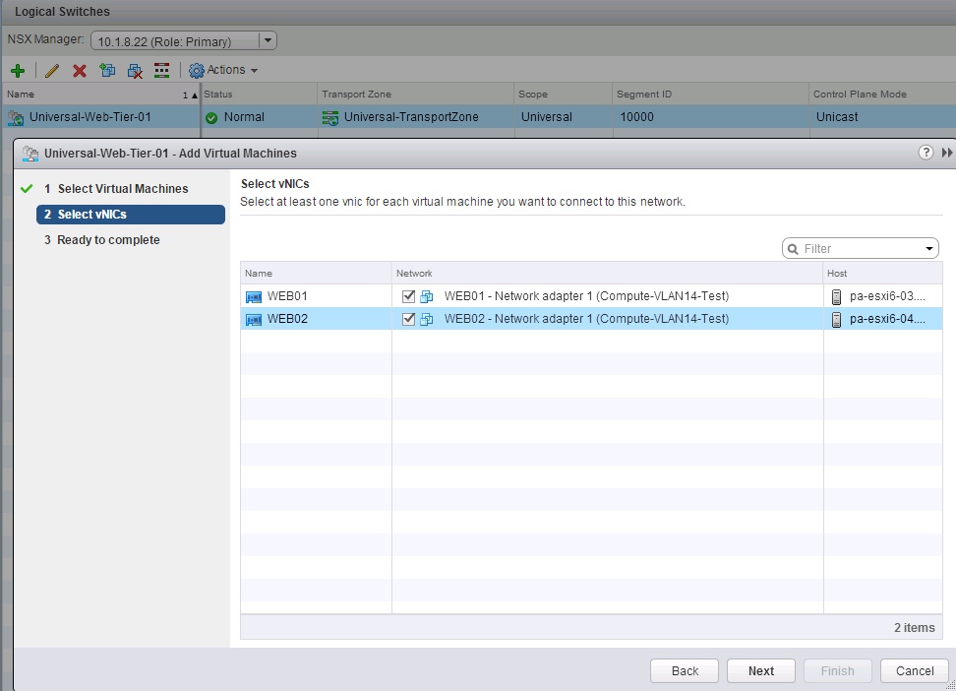956x691 pixels.
Task: Toggle the selection checkbox for WEB01 vNIC
Action: pyautogui.click(x=409, y=293)
